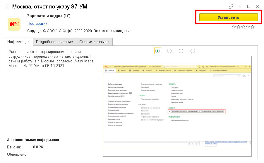Select the third screenshot radio button
The height and width of the screenshot is (163, 264).
181,51
